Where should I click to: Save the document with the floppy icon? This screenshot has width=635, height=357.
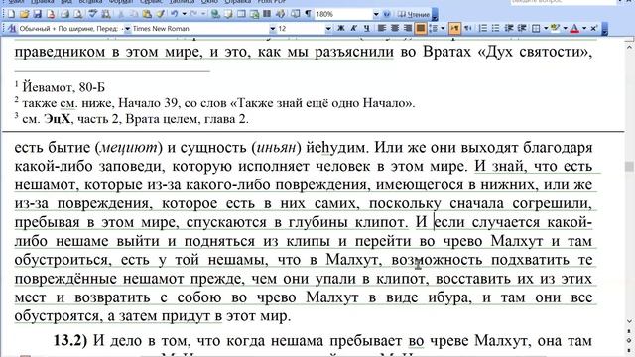pos(38,14)
